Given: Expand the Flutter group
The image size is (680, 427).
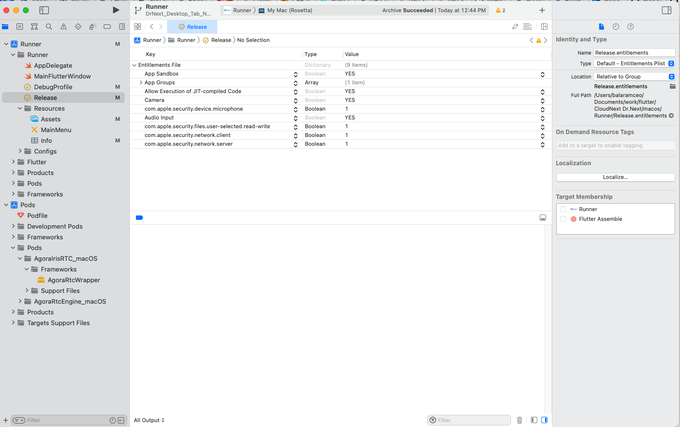Looking at the screenshot, I should 13,162.
